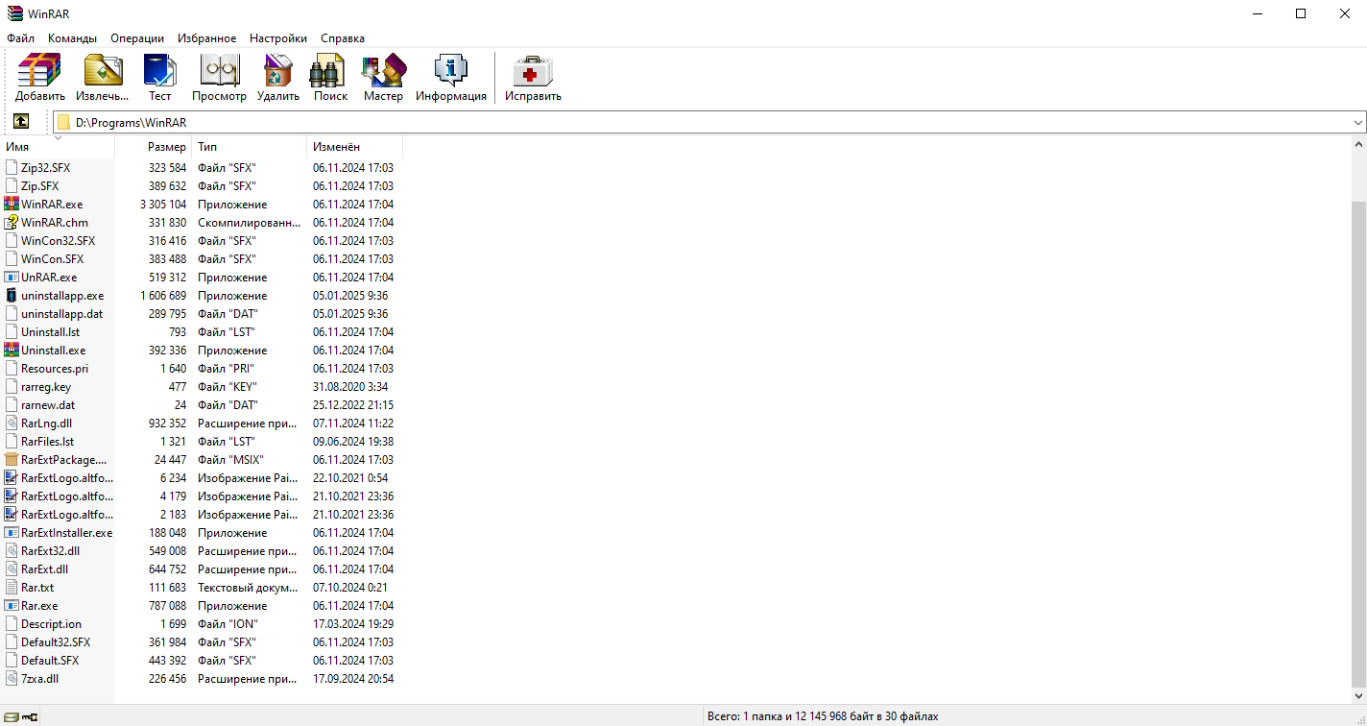Click the Rar.txt document icon
This screenshot has height=726, width=1367.
12,588
